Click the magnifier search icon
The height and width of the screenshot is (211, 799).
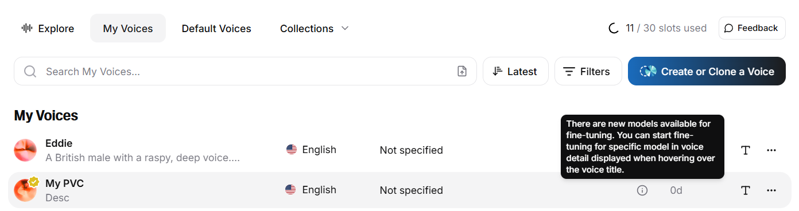pyautogui.click(x=30, y=71)
